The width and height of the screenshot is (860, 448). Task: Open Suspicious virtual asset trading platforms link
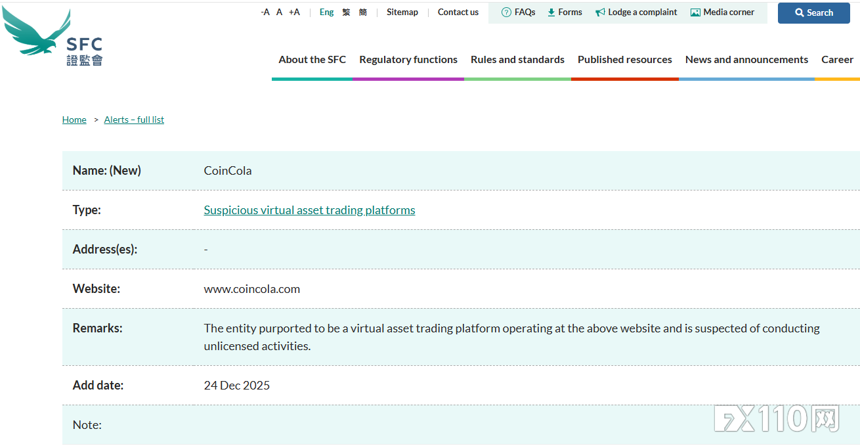point(309,210)
